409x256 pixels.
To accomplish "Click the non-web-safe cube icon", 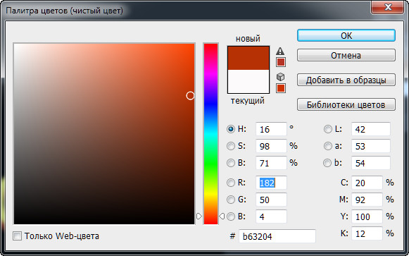I will tap(280, 77).
